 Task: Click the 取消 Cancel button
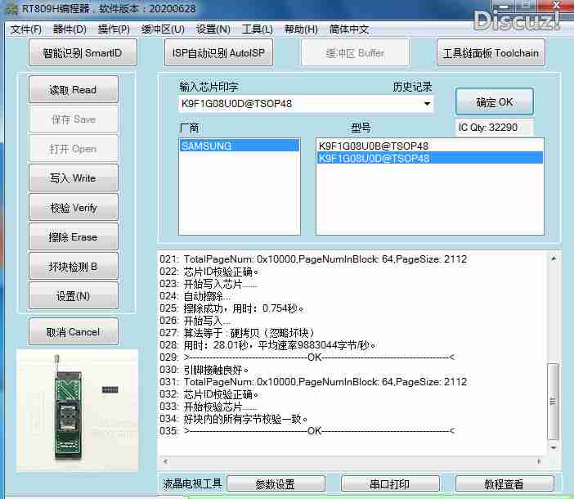click(73, 332)
